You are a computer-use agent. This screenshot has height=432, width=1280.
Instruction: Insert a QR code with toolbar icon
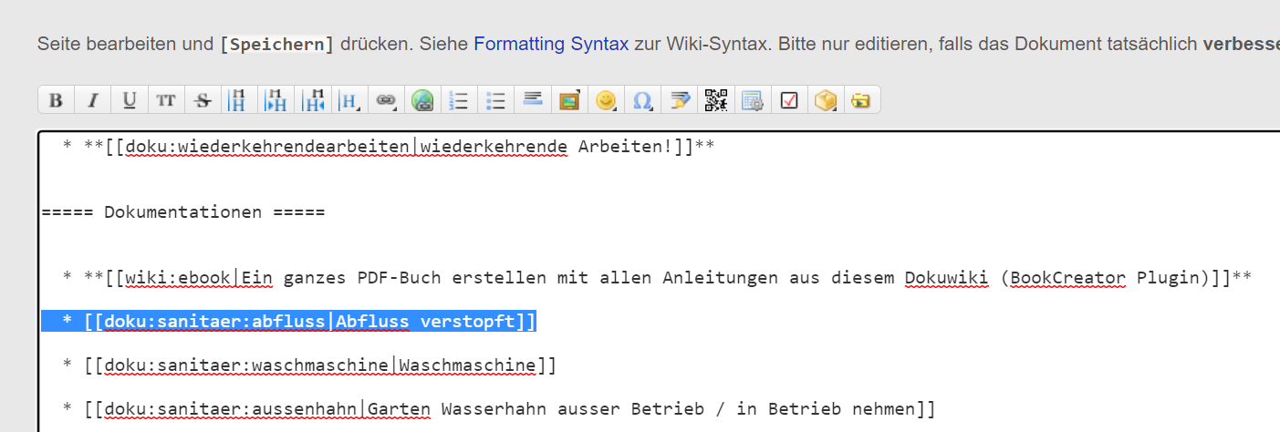(716, 100)
